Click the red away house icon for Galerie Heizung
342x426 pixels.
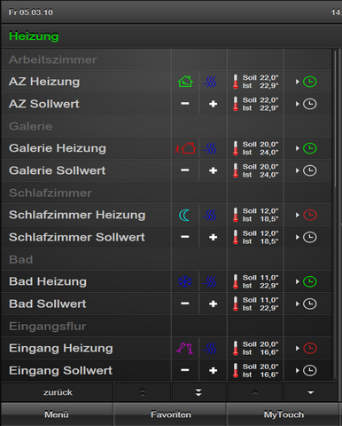point(185,148)
